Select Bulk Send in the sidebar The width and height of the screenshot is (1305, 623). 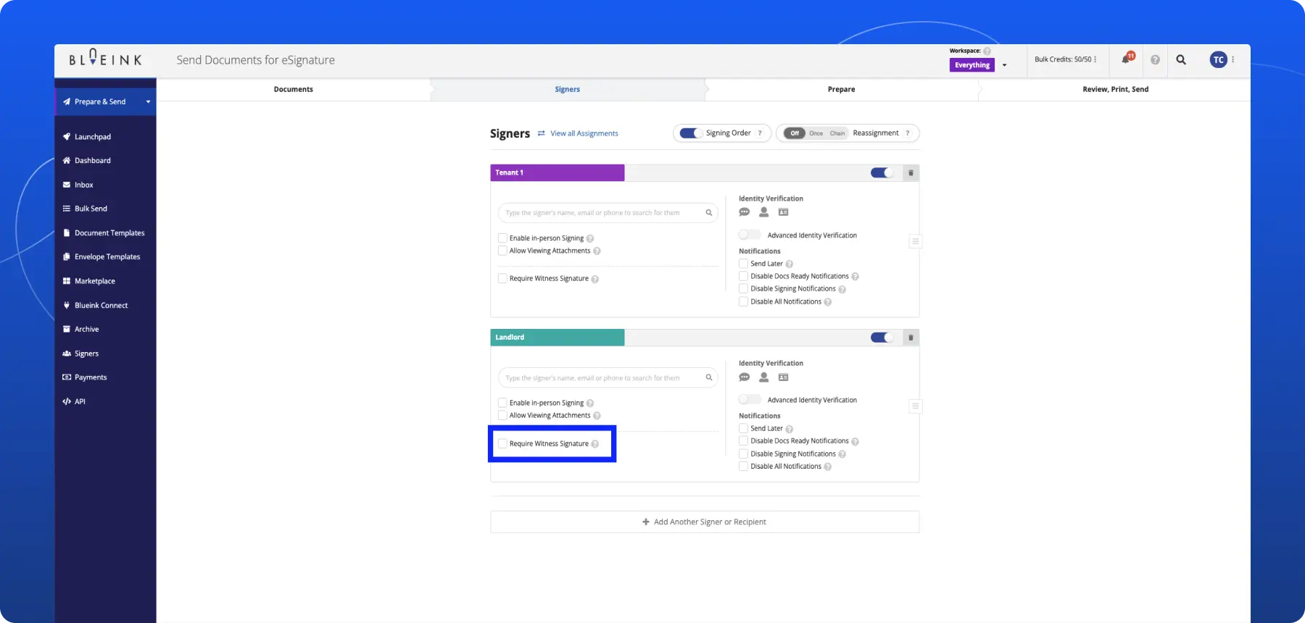[x=91, y=209]
